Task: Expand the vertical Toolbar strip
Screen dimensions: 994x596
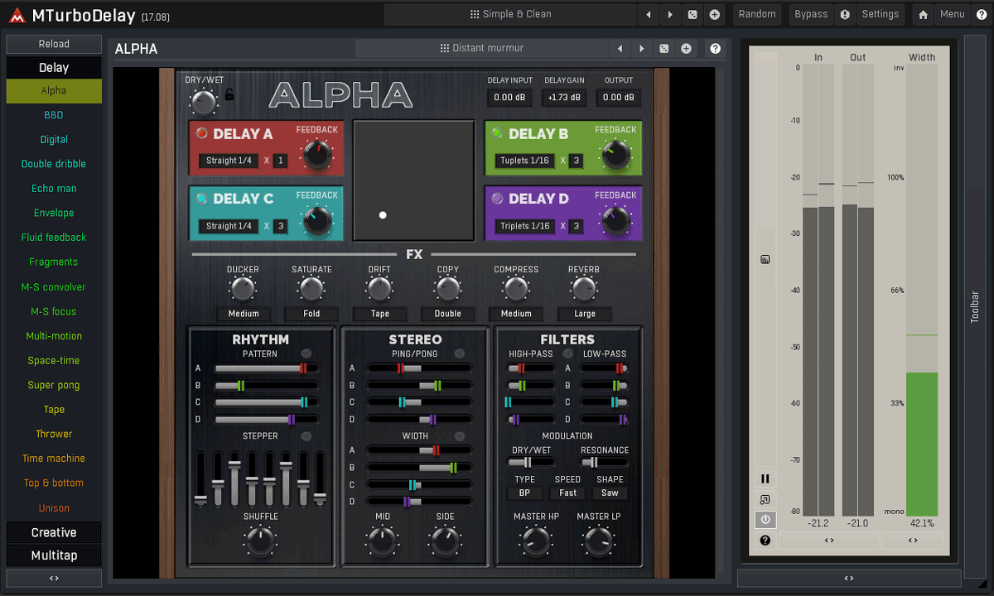Action: [975, 306]
